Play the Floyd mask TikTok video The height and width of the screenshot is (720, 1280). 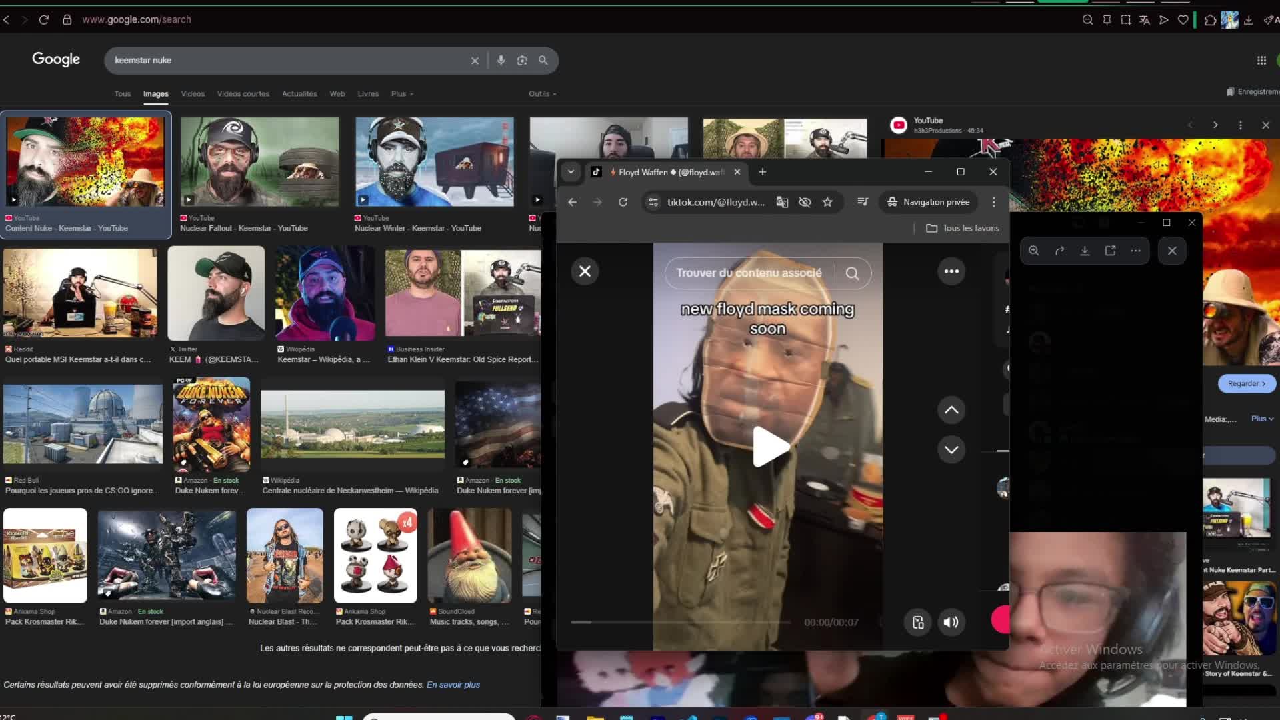click(x=769, y=447)
